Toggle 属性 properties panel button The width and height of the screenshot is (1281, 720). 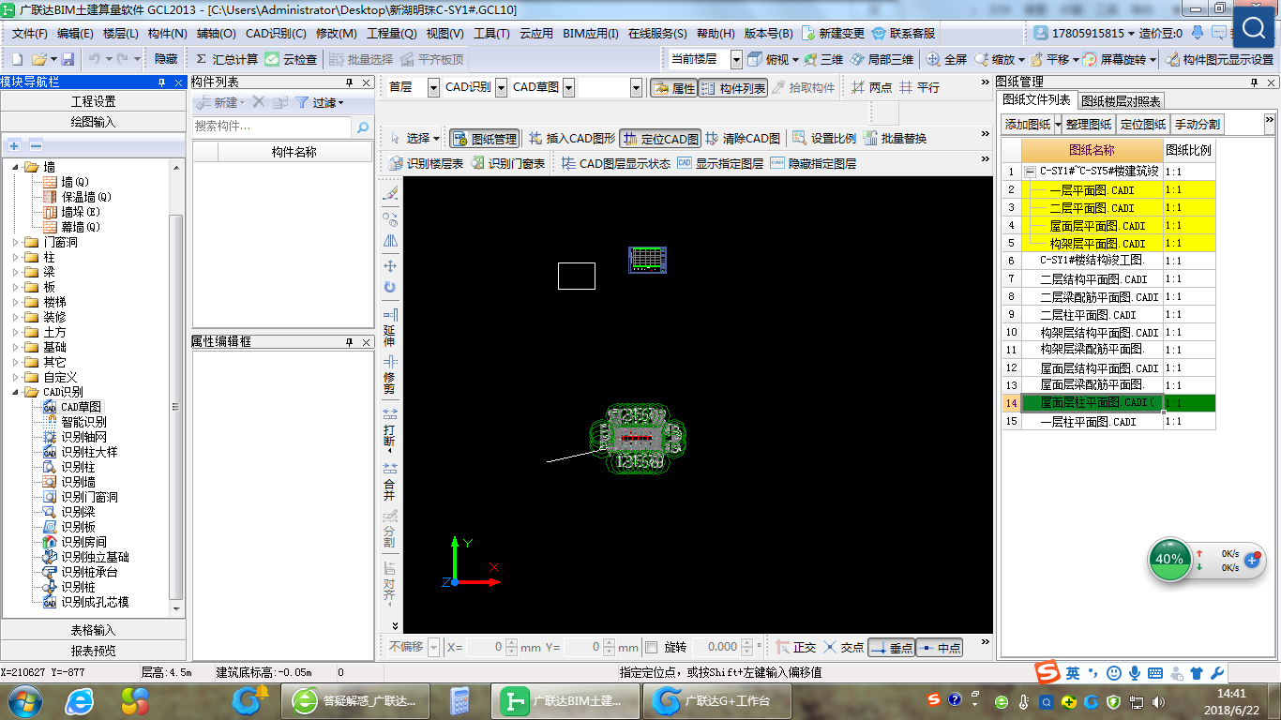click(673, 87)
